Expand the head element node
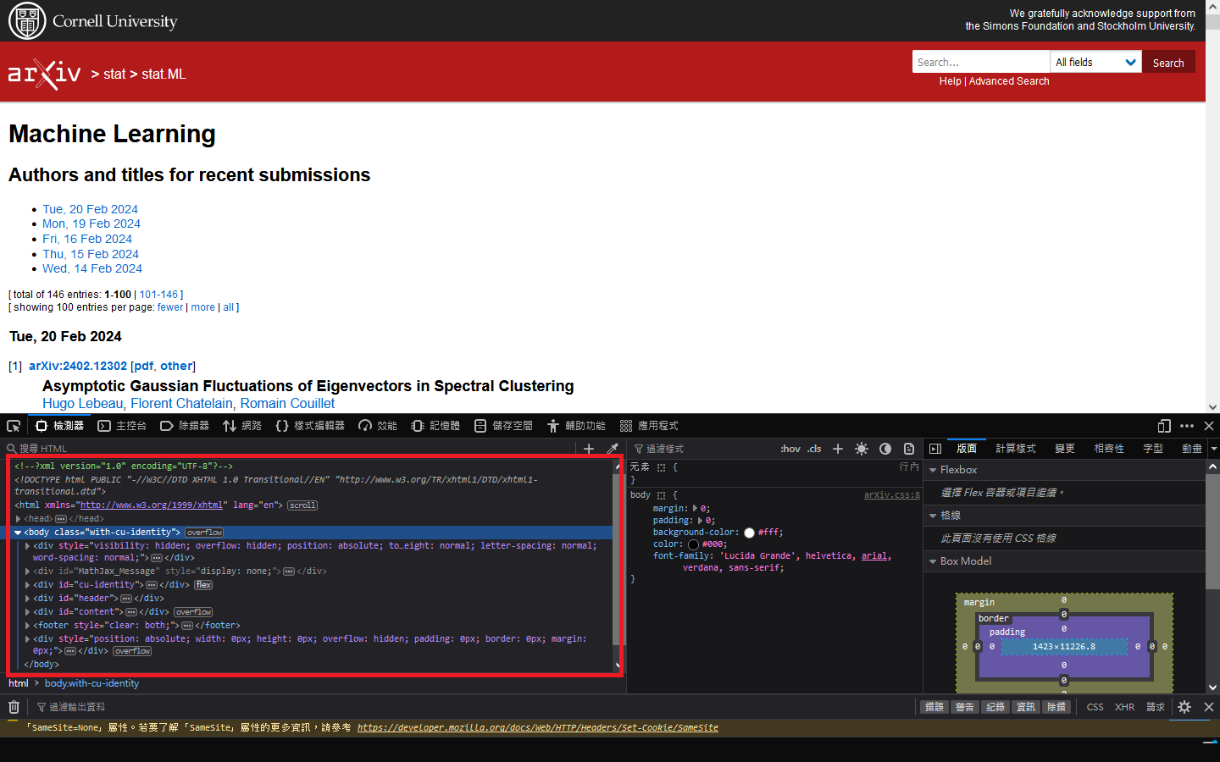1220x762 pixels. 18,519
